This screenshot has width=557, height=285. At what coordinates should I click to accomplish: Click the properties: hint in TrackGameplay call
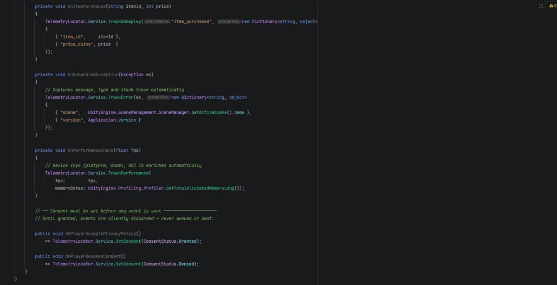pos(229,22)
